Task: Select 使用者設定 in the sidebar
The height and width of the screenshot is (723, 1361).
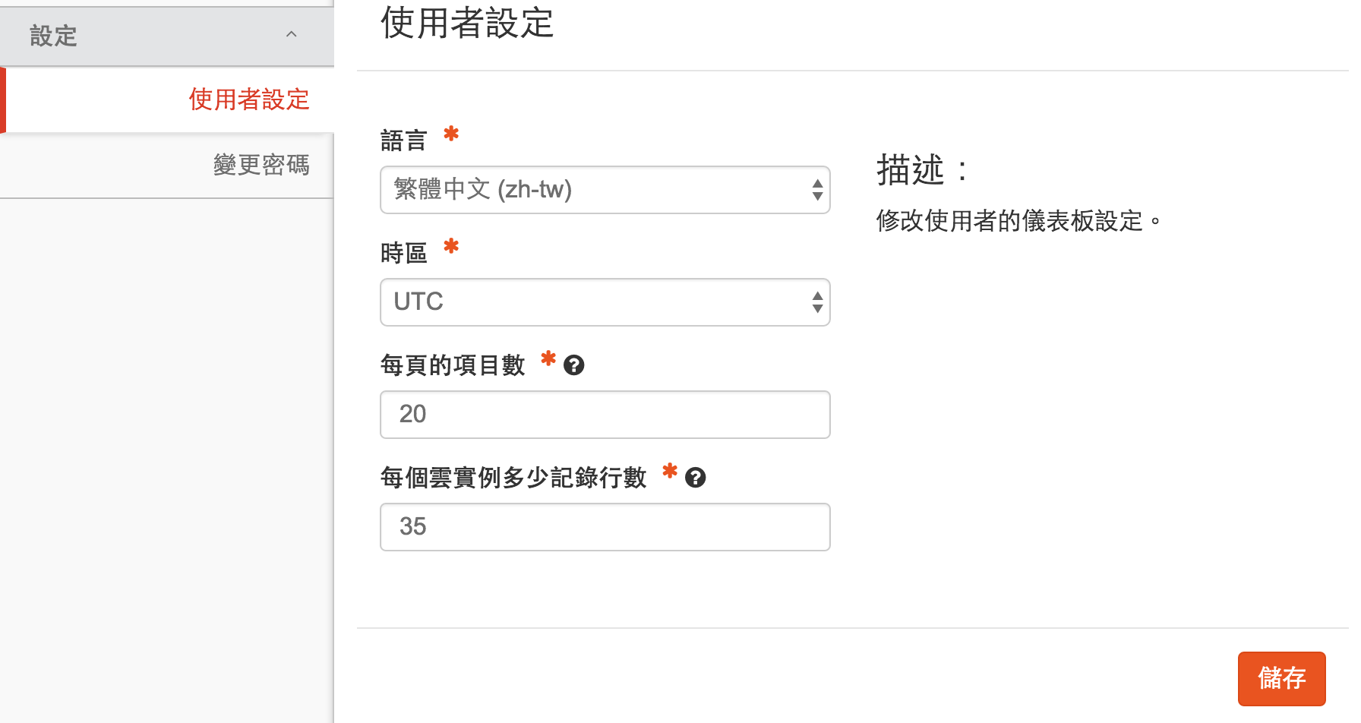Action: (248, 99)
